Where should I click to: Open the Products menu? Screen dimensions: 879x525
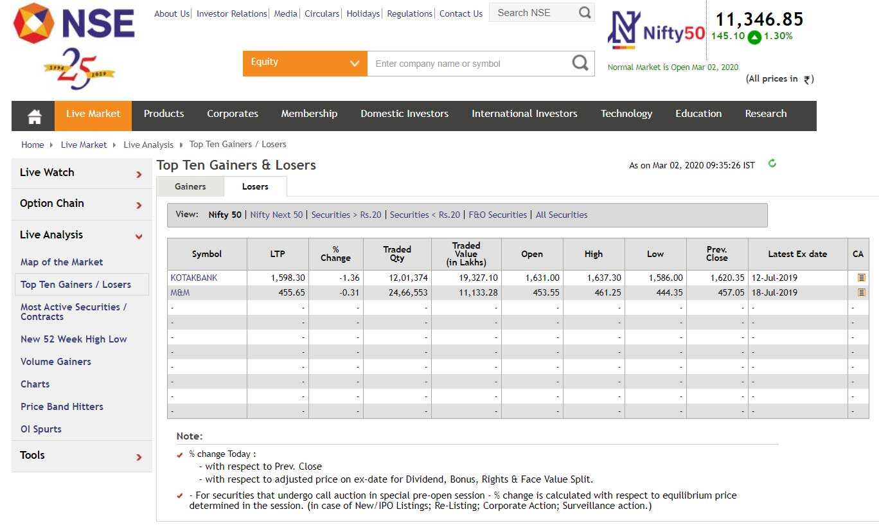pyautogui.click(x=164, y=114)
